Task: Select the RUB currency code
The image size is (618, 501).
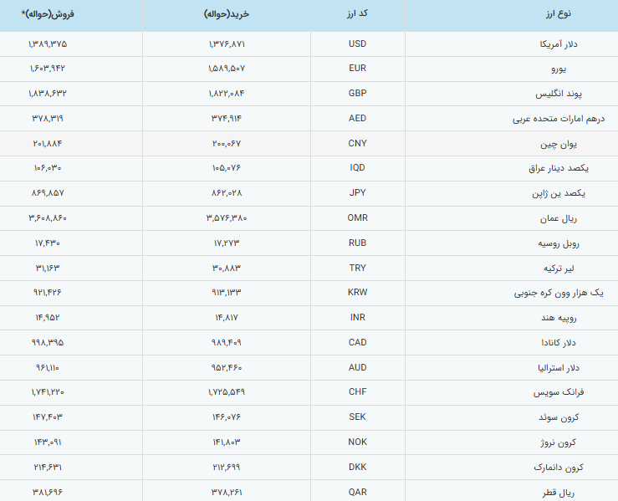Action: (x=357, y=243)
